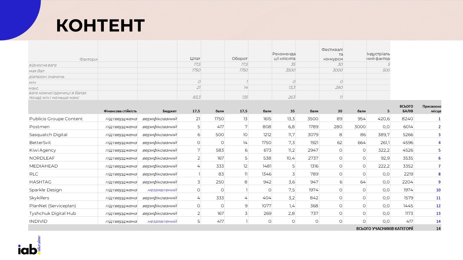Click the КОНТЕНТ slide title
Screen dimensions: 463x260
[100, 25]
